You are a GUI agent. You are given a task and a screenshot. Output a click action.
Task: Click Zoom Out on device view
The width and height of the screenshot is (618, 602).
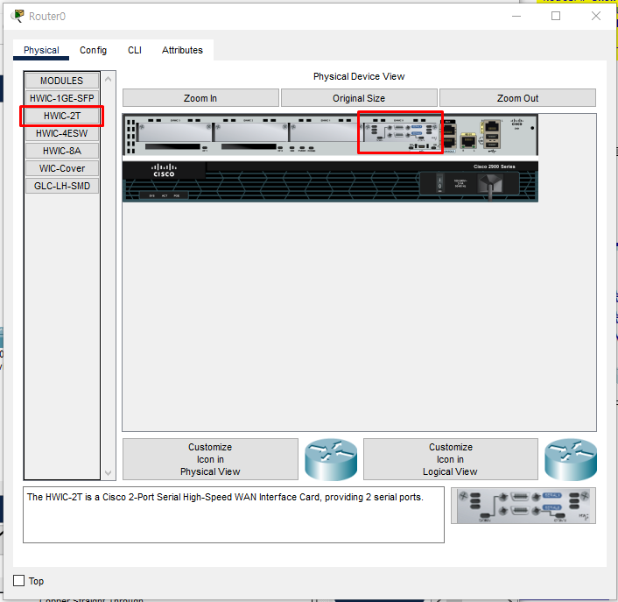[517, 98]
